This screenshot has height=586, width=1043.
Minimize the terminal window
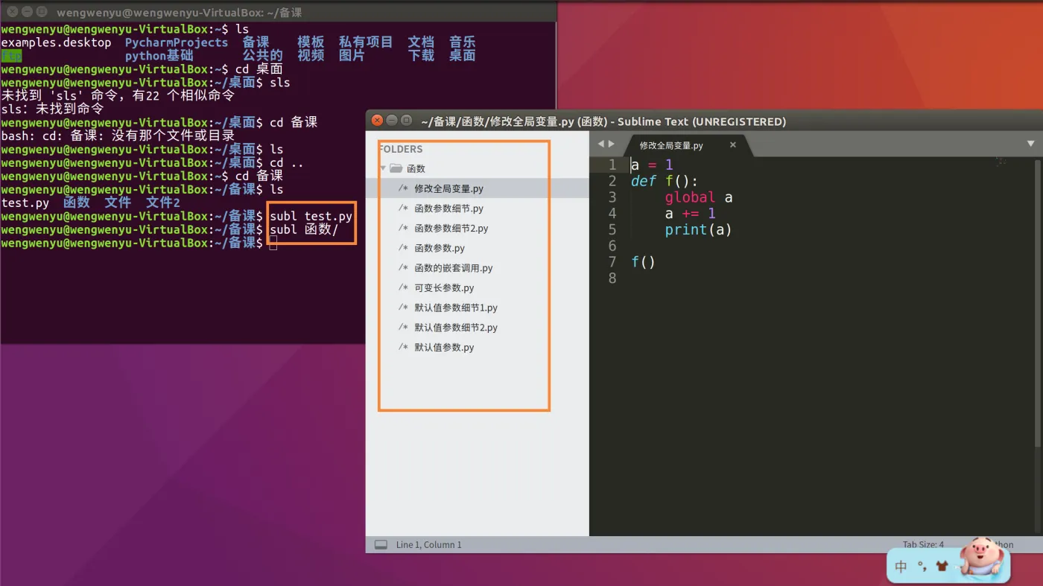click(27, 12)
